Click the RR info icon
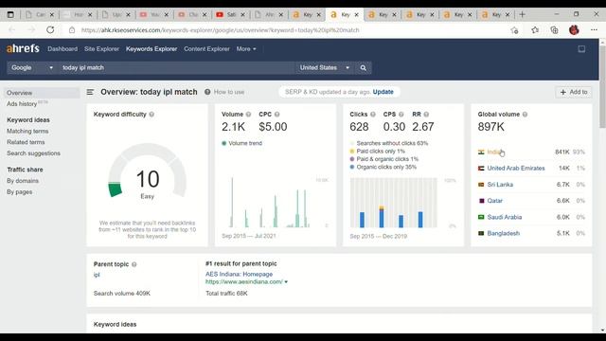 click(x=426, y=115)
